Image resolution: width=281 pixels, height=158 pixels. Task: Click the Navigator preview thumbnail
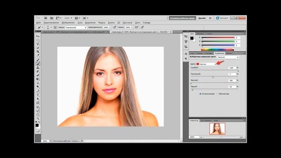coord(217,129)
